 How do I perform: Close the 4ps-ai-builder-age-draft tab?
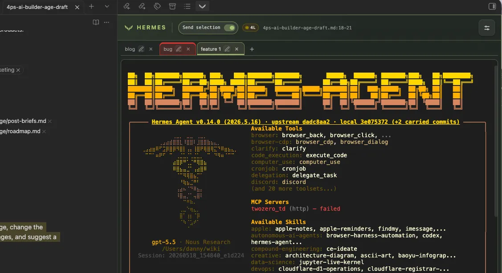tap(77, 7)
